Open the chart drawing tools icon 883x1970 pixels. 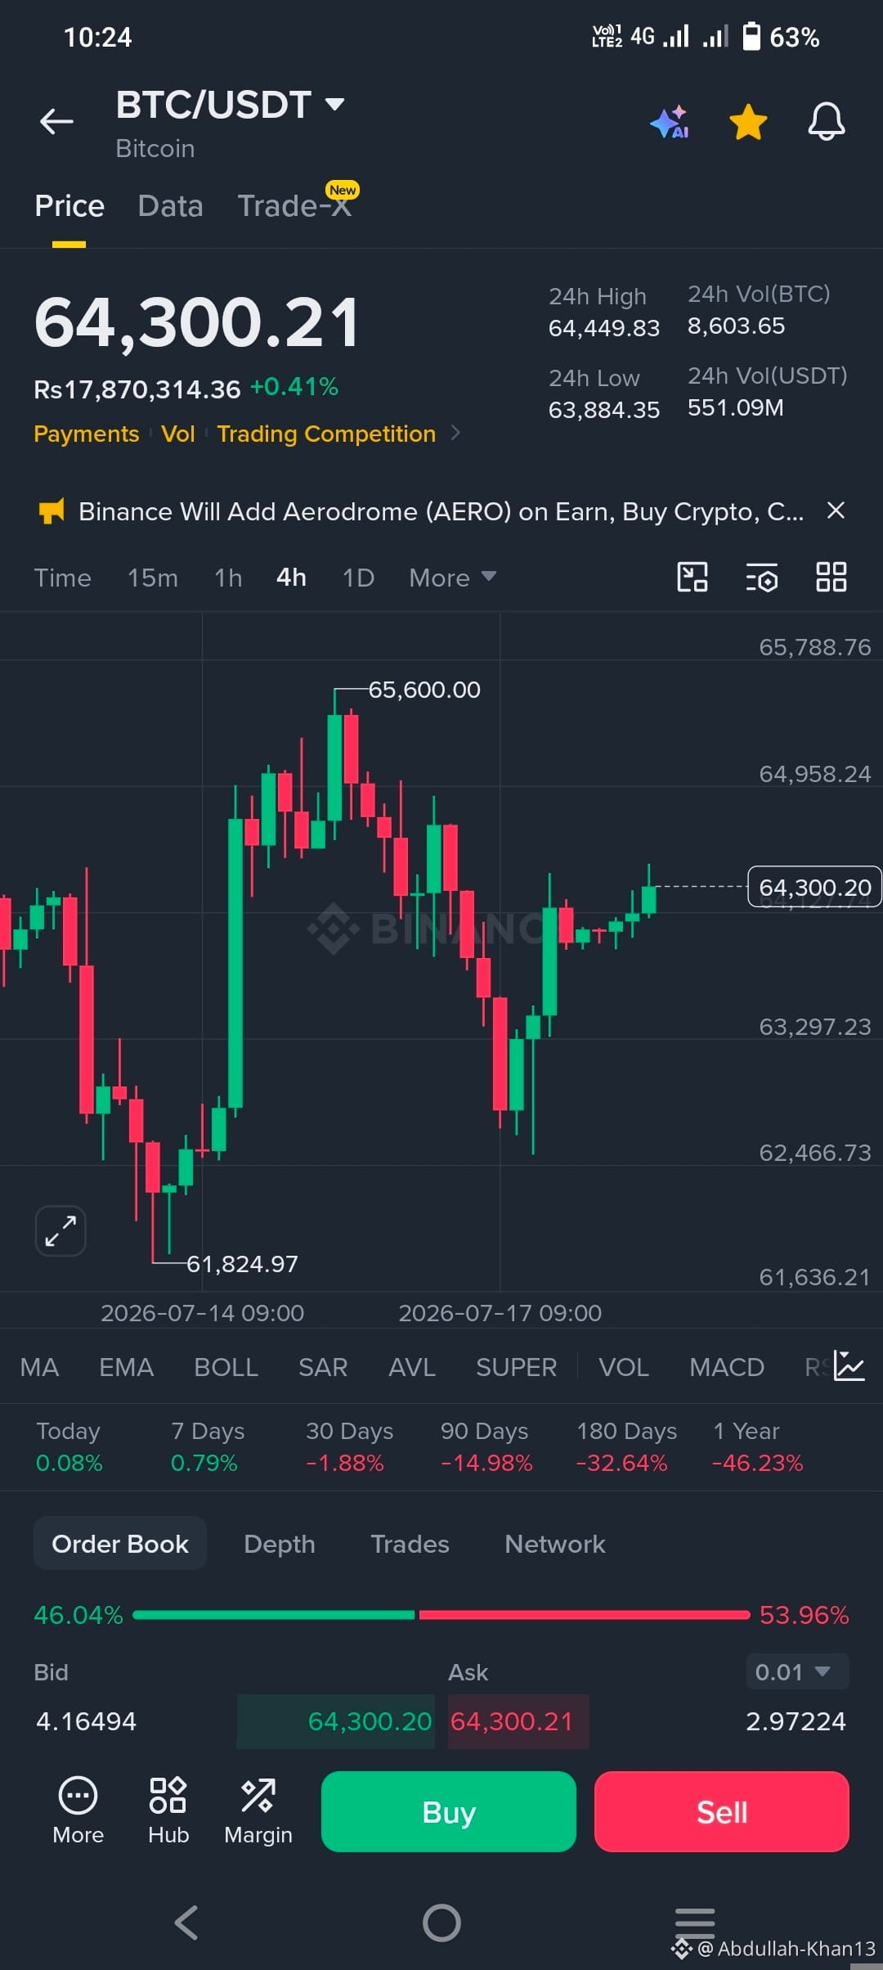(x=693, y=577)
